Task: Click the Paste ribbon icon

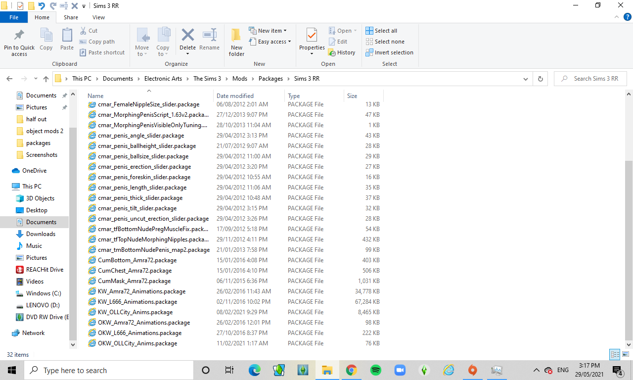Action: (x=67, y=36)
